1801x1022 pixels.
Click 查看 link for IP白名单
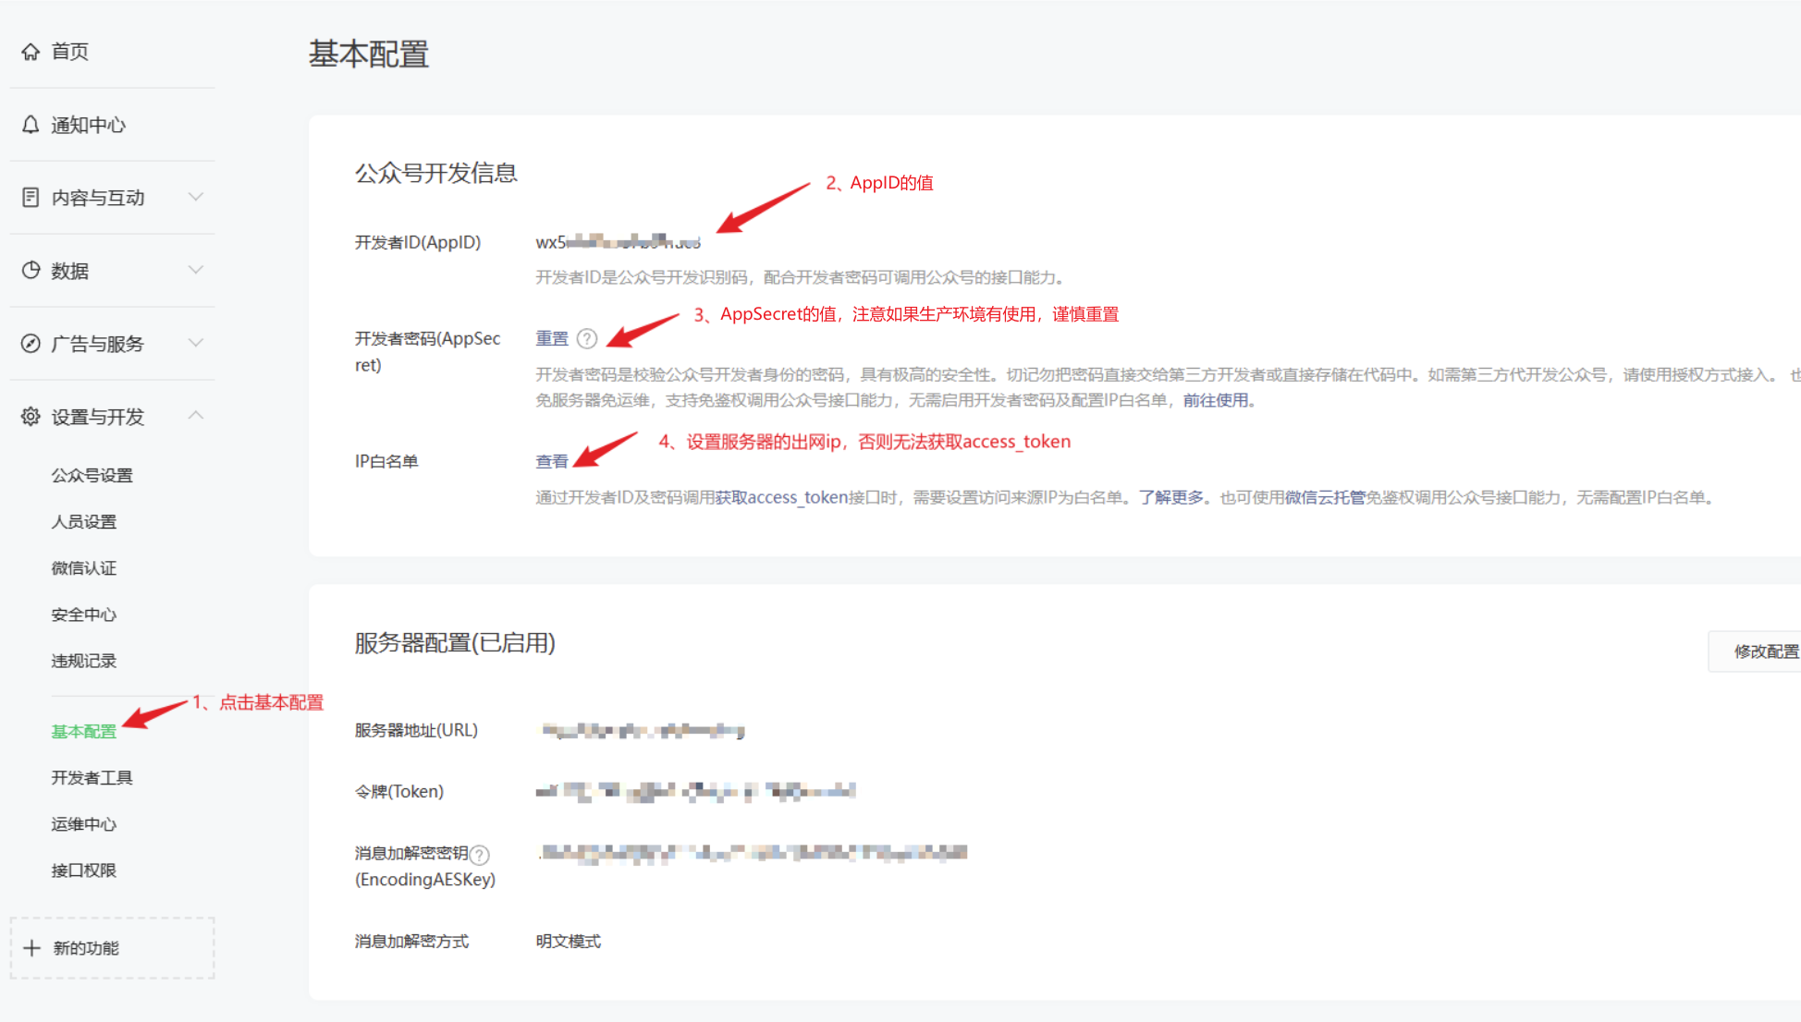click(x=552, y=461)
